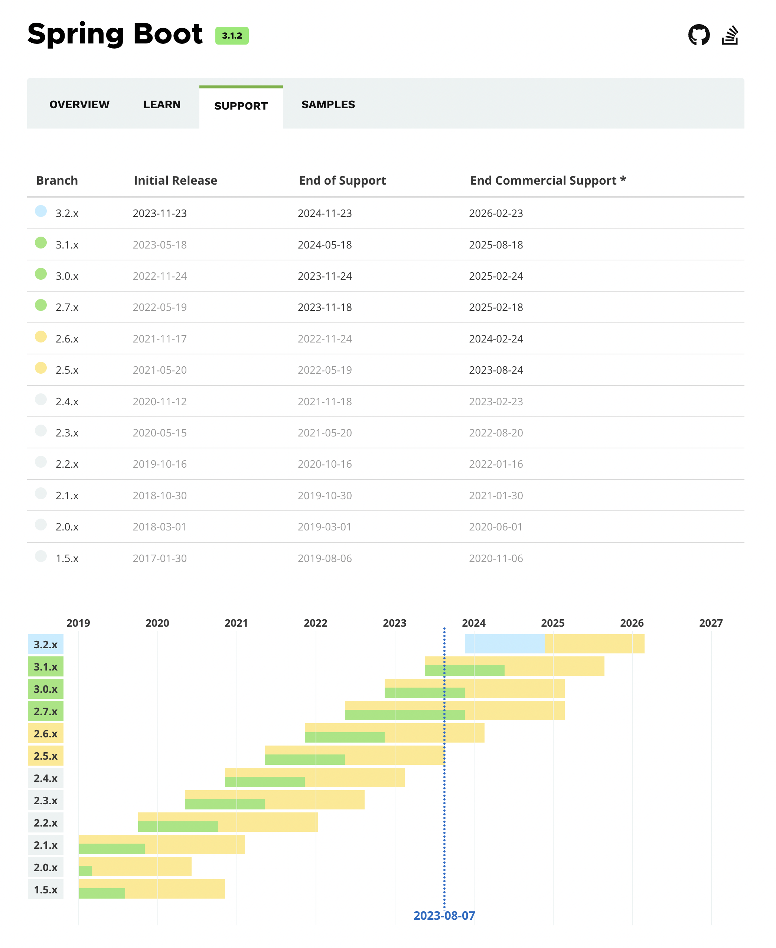Click the light blue 3.2.x timeline bar
This screenshot has height=948, width=776.
coord(504,644)
